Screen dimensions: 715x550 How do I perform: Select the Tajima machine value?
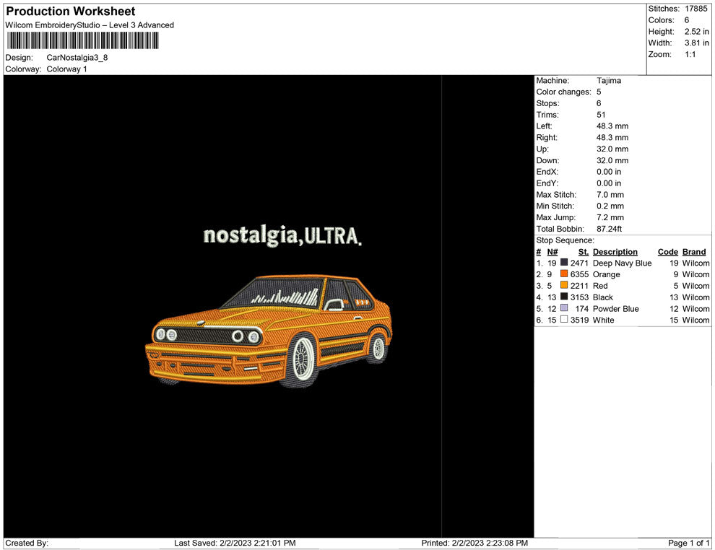pos(608,81)
